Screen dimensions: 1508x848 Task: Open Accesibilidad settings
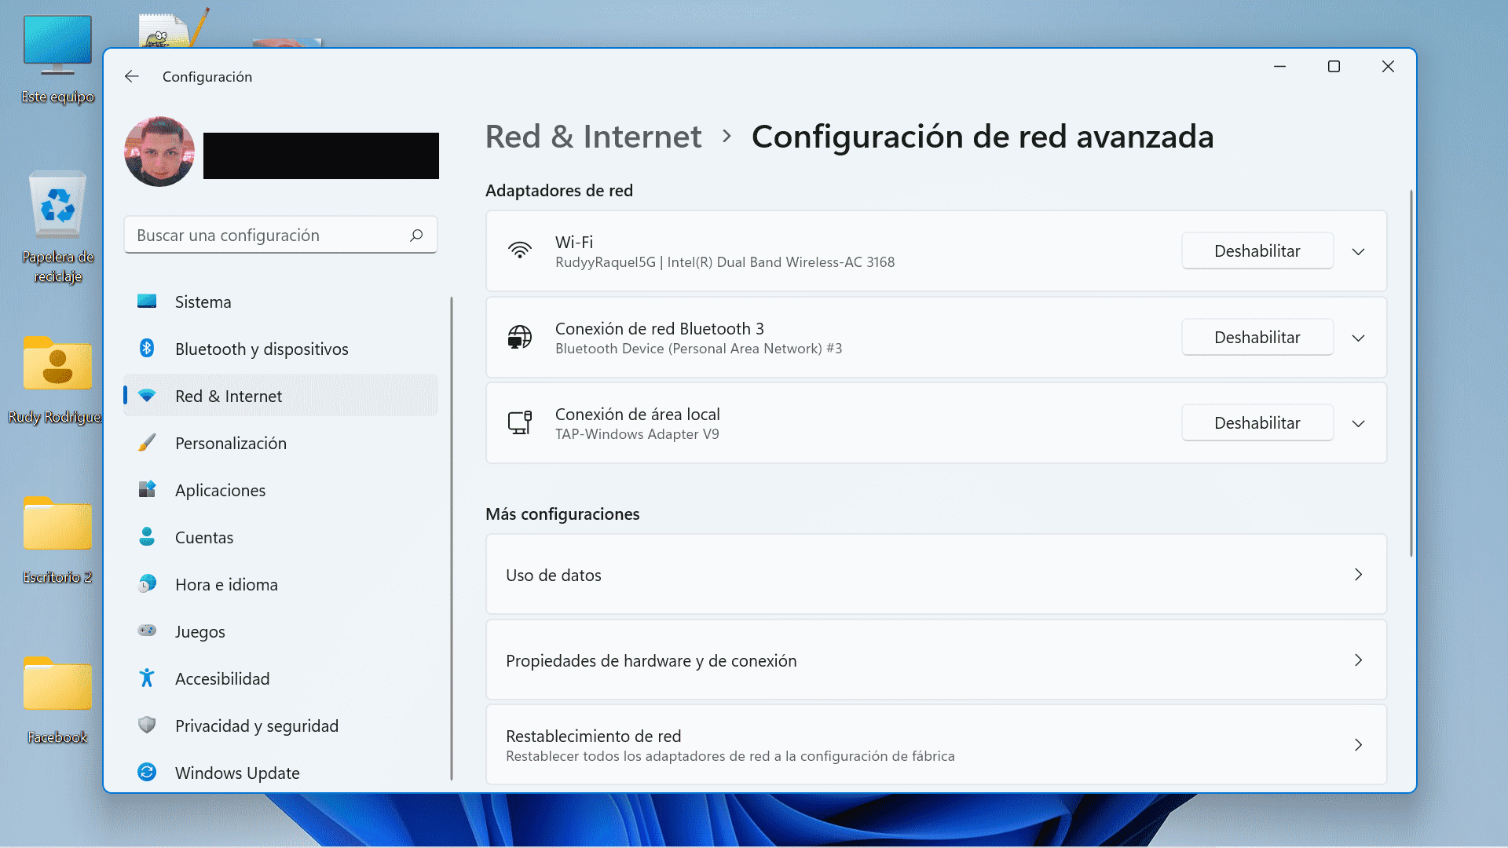[x=280, y=678]
